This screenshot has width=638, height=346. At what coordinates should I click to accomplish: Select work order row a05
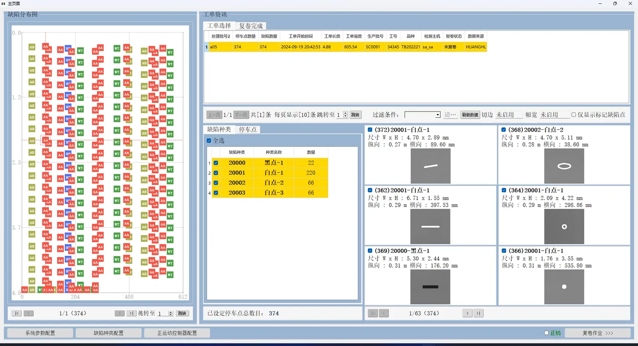click(x=345, y=47)
